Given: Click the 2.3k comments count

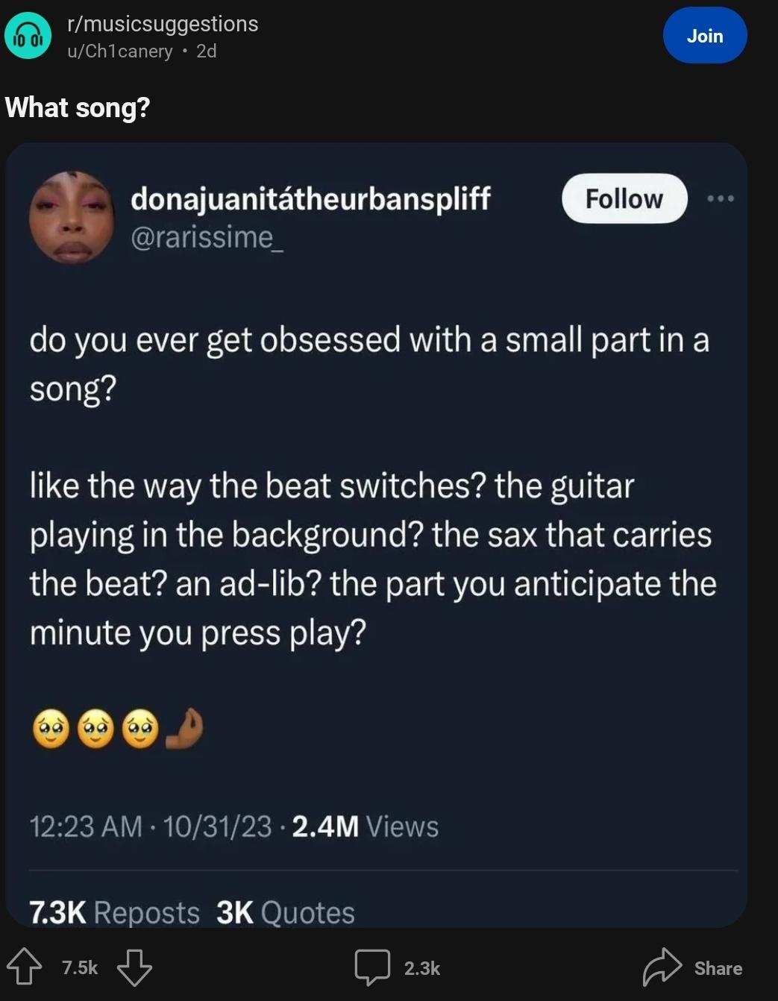Looking at the screenshot, I should [421, 968].
